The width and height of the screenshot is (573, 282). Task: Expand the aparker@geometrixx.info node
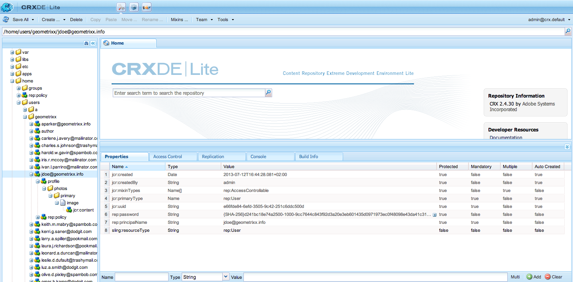[x=31, y=124]
